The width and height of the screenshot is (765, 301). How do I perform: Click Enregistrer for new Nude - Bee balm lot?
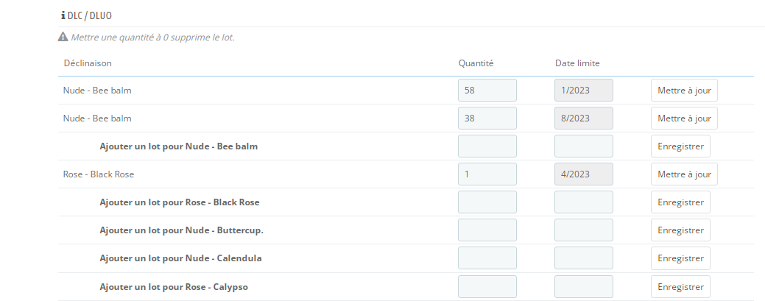[x=680, y=146]
